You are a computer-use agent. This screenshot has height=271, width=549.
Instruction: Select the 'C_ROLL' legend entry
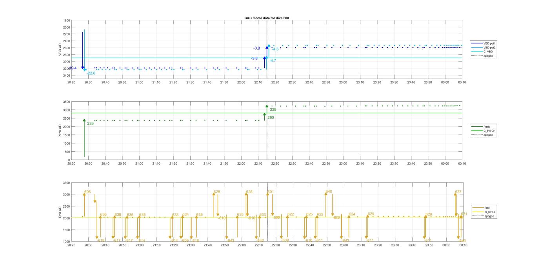pos(484,212)
